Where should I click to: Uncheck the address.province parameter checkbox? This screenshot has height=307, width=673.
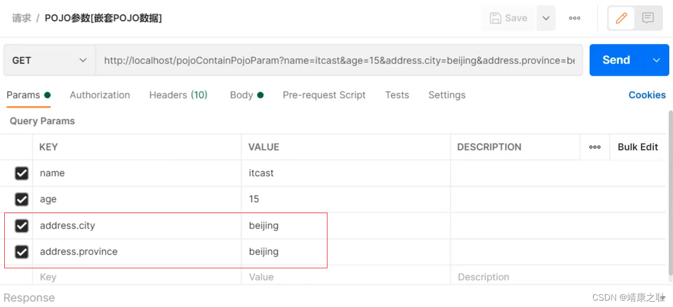(x=21, y=252)
